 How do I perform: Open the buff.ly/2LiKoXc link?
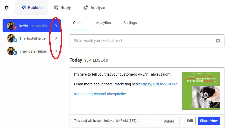(x=159, y=84)
